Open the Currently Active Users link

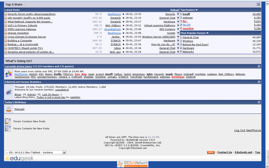click(18, 66)
